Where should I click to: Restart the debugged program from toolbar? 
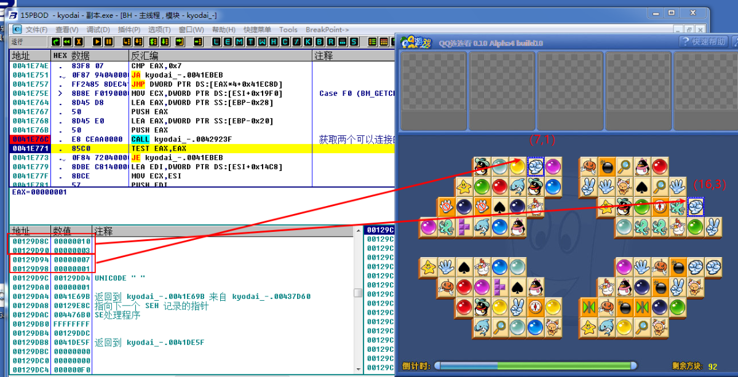click(56, 42)
